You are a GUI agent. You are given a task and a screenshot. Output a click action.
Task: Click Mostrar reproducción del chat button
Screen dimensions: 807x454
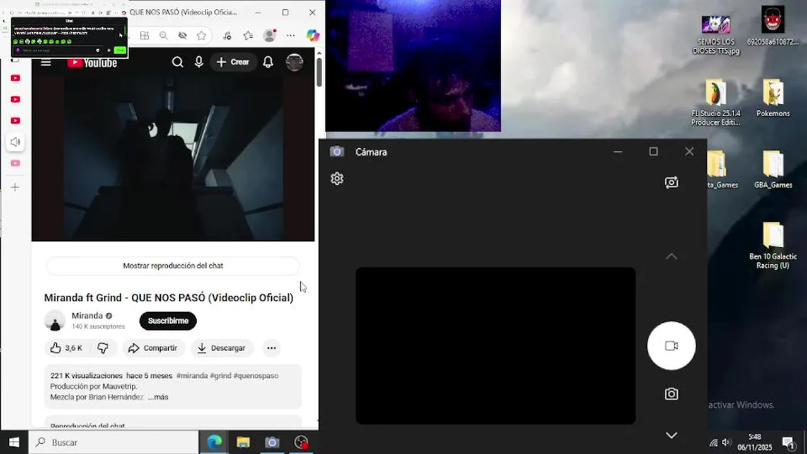[x=173, y=266]
